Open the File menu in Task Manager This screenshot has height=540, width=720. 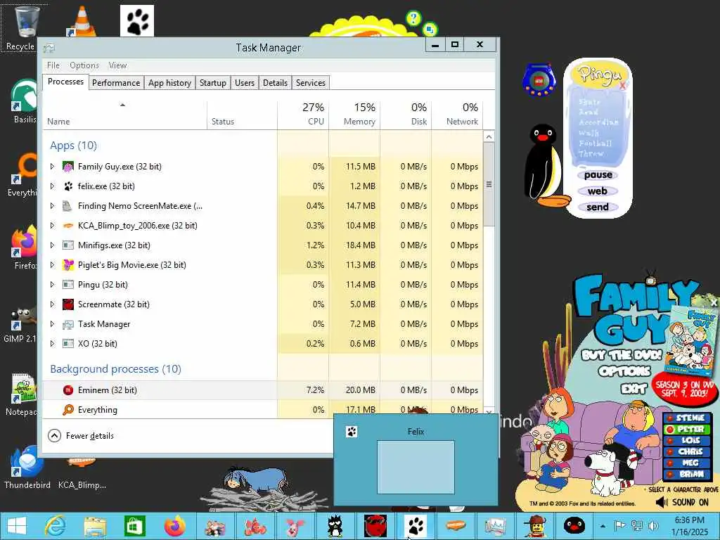53,65
